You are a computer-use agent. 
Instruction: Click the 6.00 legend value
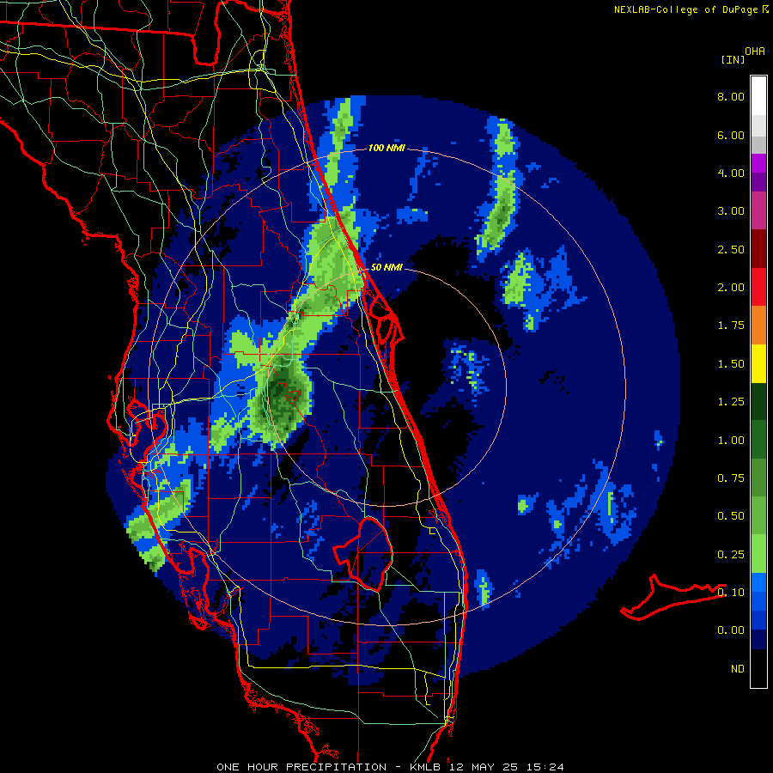(731, 135)
